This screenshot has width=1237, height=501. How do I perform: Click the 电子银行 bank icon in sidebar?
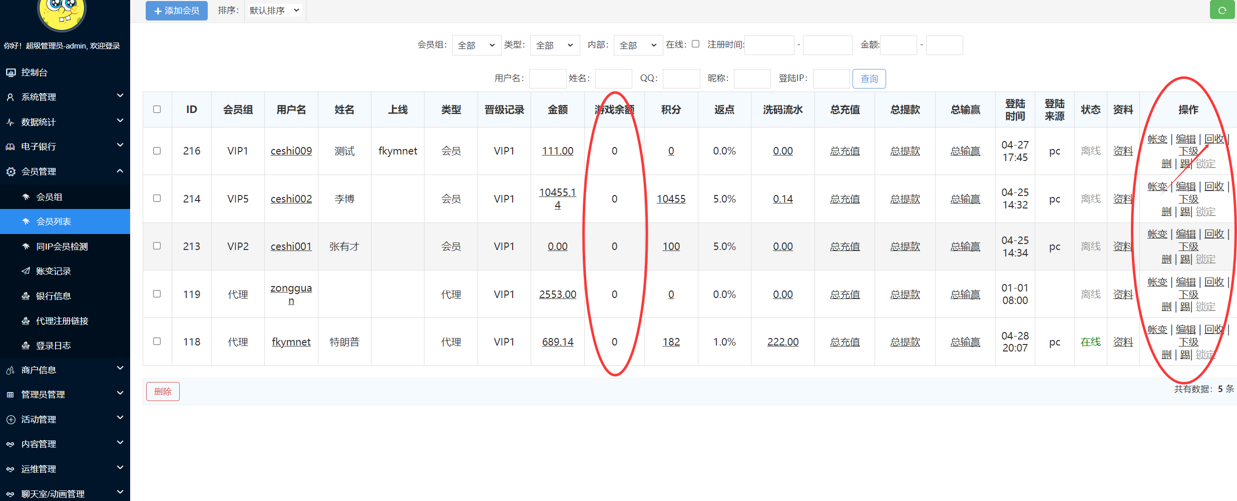coord(12,146)
